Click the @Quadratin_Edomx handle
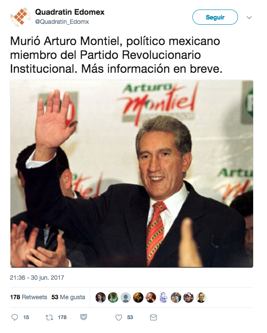The height and width of the screenshot is (333, 267). [x=62, y=22]
